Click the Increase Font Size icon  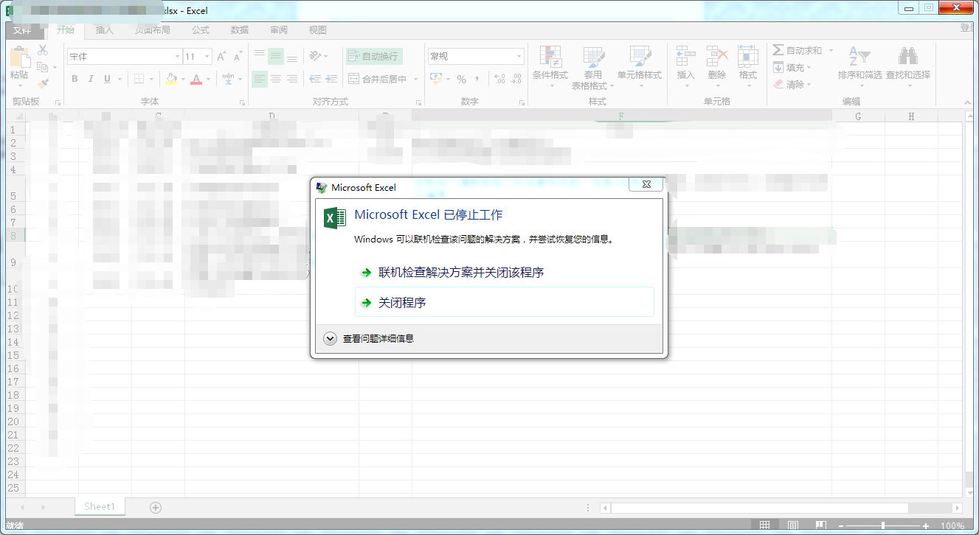221,57
